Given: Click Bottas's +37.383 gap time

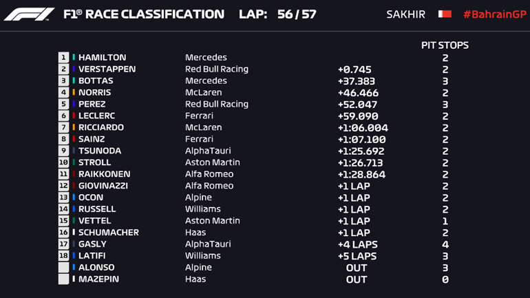Looking at the screenshot, I should pos(358,81).
